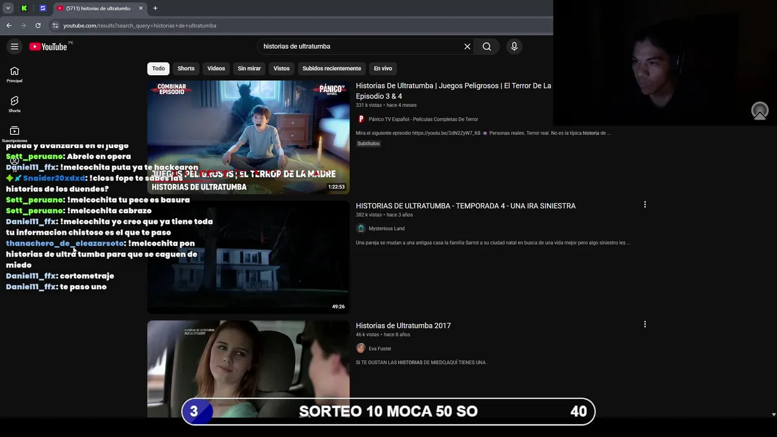
Task: Open the dark house 49:26 video thumbnail
Action: pos(248,257)
